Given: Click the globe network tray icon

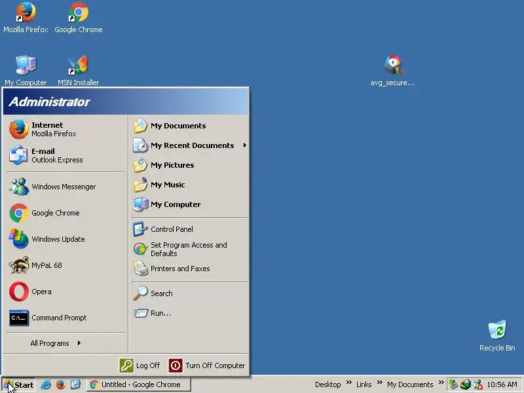Looking at the screenshot, I should (466, 384).
